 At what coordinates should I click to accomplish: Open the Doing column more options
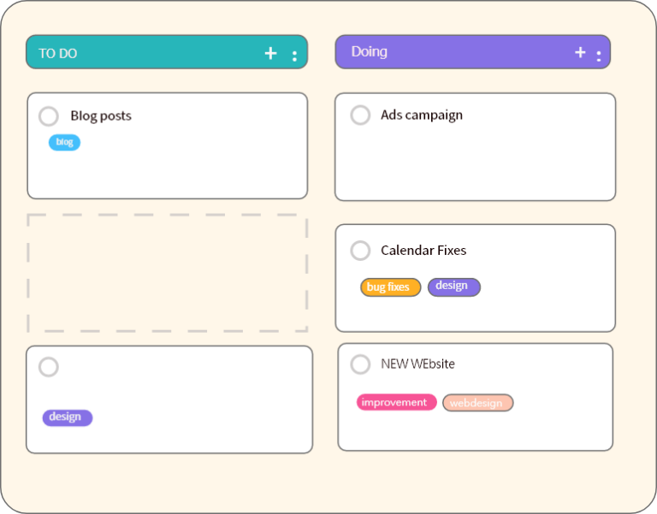click(598, 56)
